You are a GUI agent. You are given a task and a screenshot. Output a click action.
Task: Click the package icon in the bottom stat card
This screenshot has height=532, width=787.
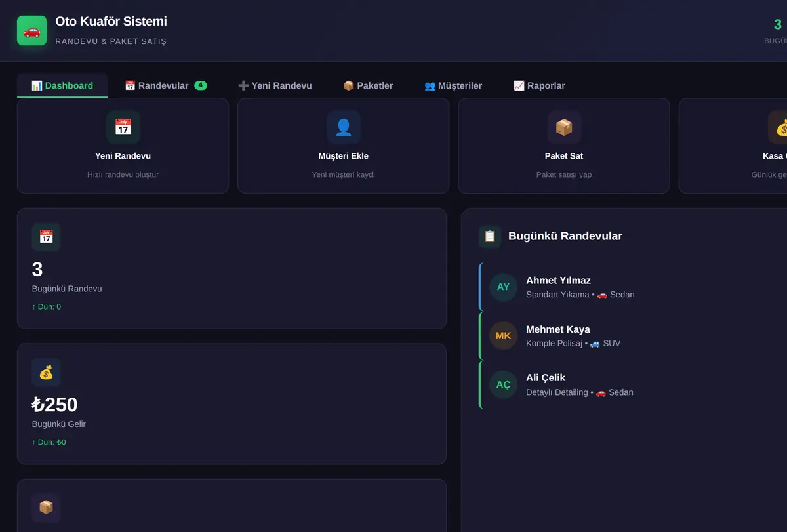click(x=46, y=508)
